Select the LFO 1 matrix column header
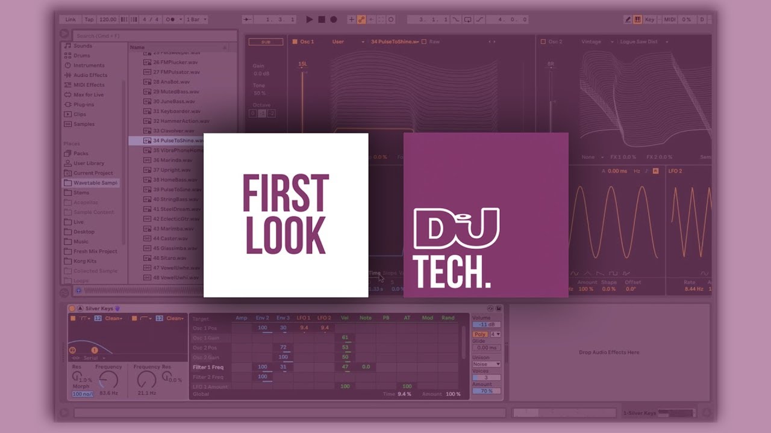This screenshot has height=433, width=771. [304, 318]
